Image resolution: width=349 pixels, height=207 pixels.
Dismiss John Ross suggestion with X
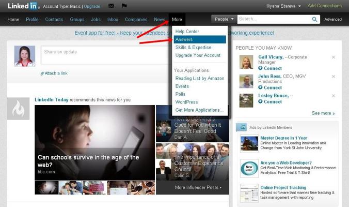(x=334, y=77)
